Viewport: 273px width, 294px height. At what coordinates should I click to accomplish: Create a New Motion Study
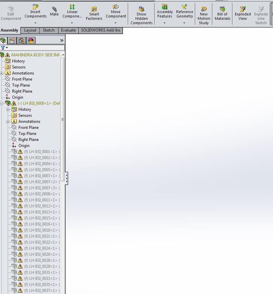204,16
